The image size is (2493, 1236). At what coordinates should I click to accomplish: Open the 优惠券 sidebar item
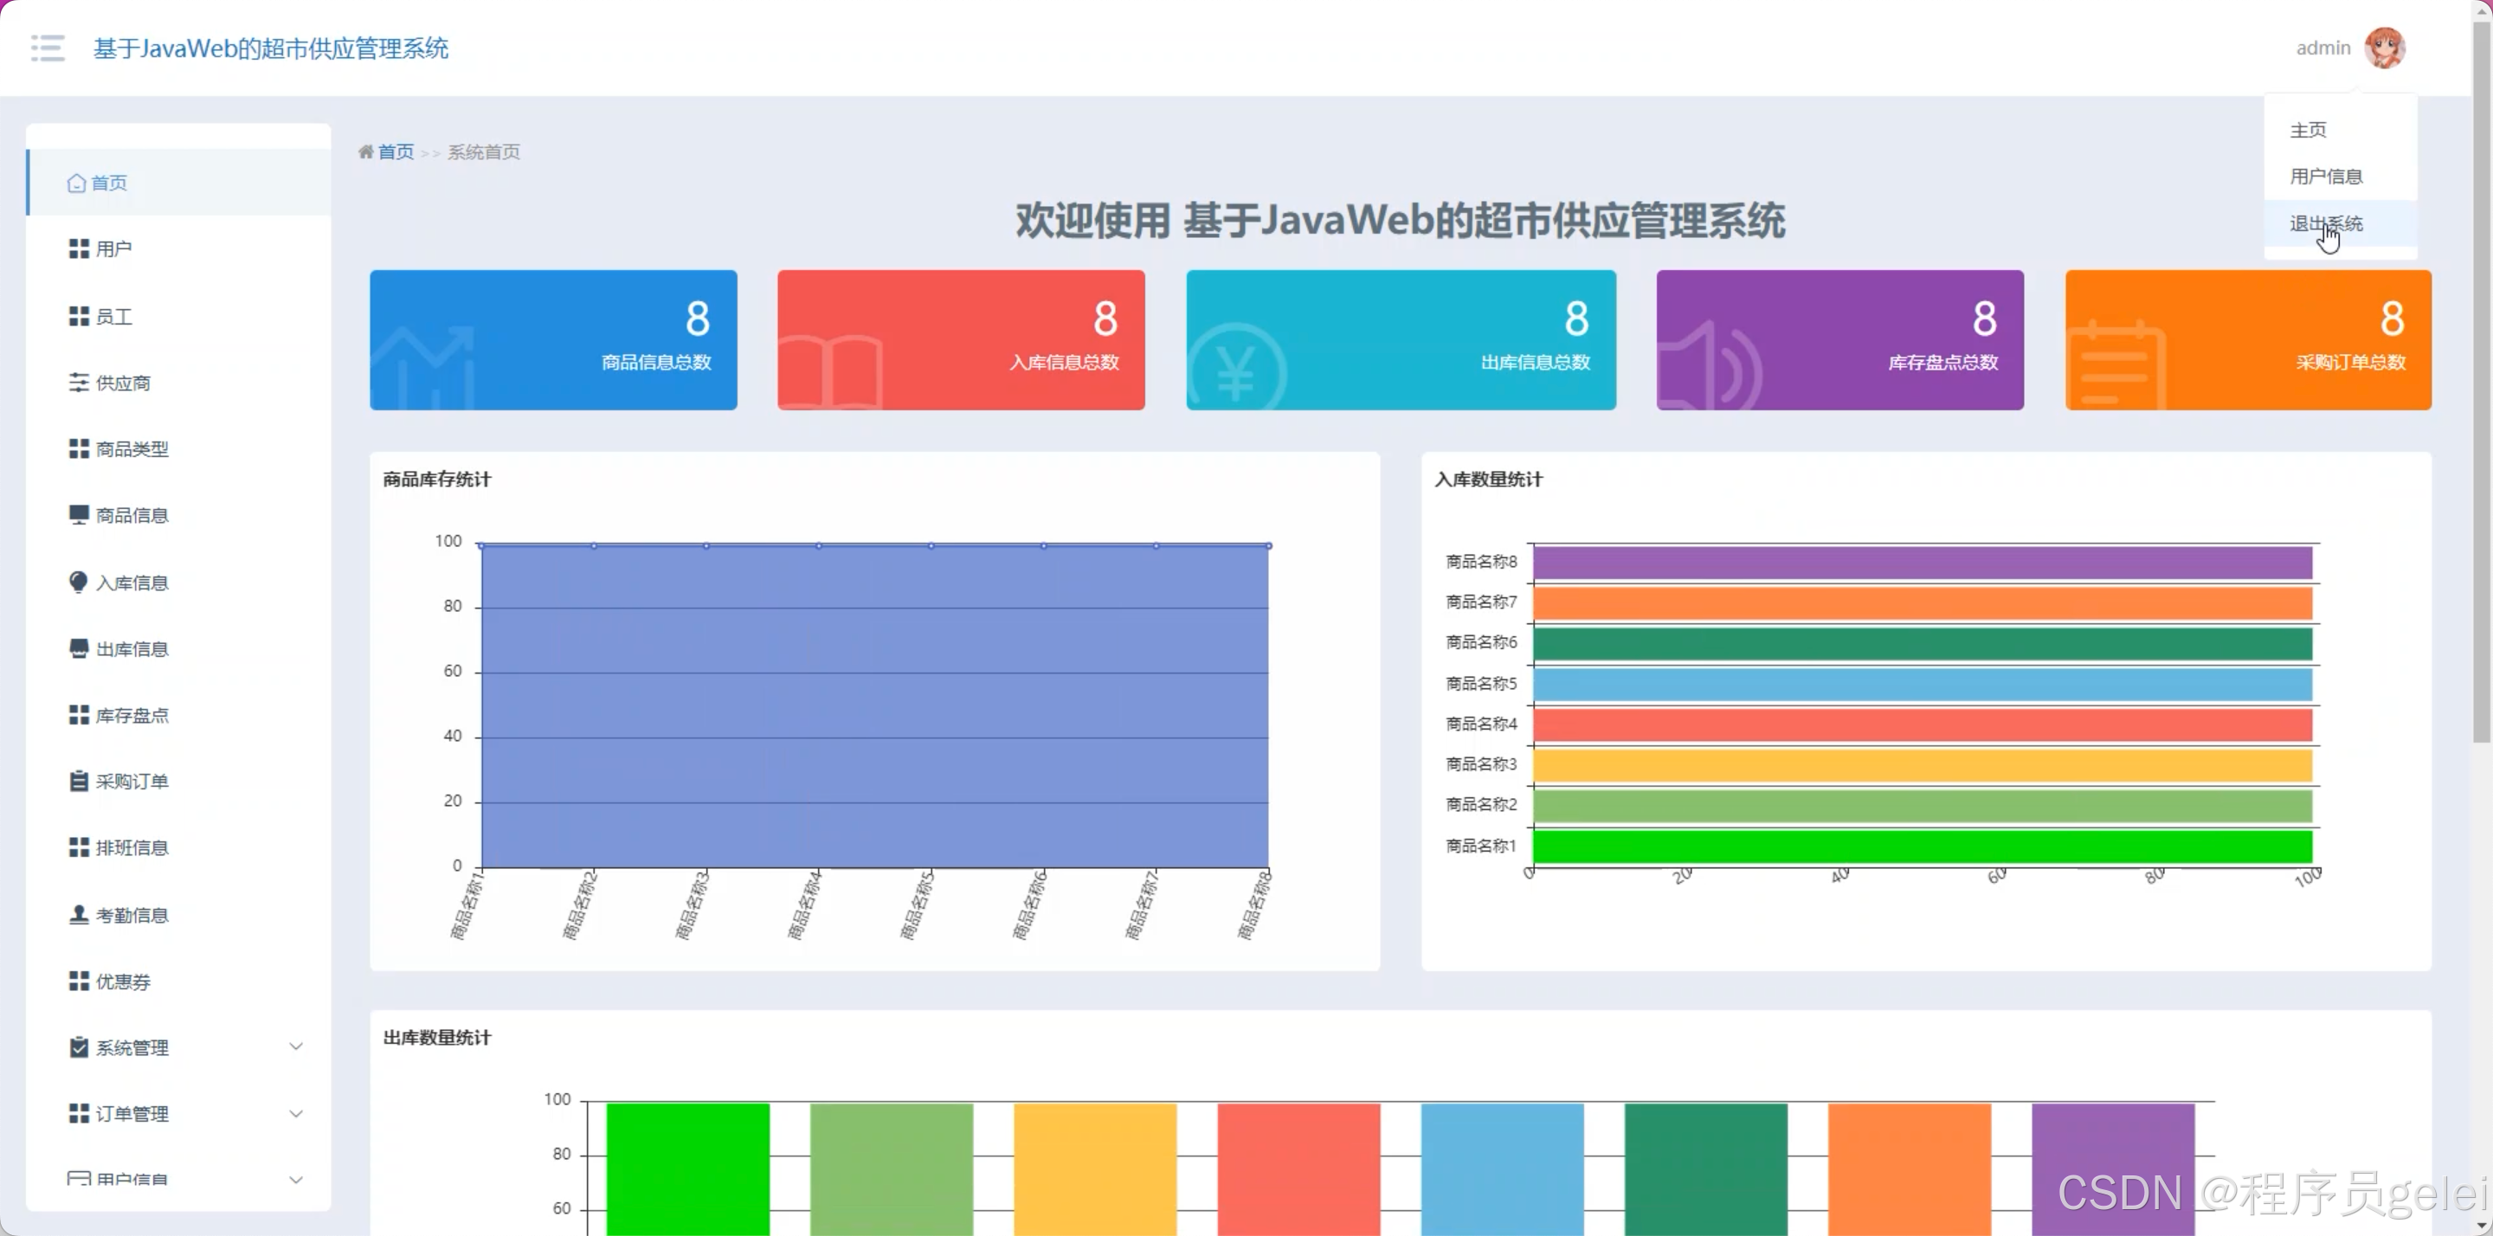point(123,982)
